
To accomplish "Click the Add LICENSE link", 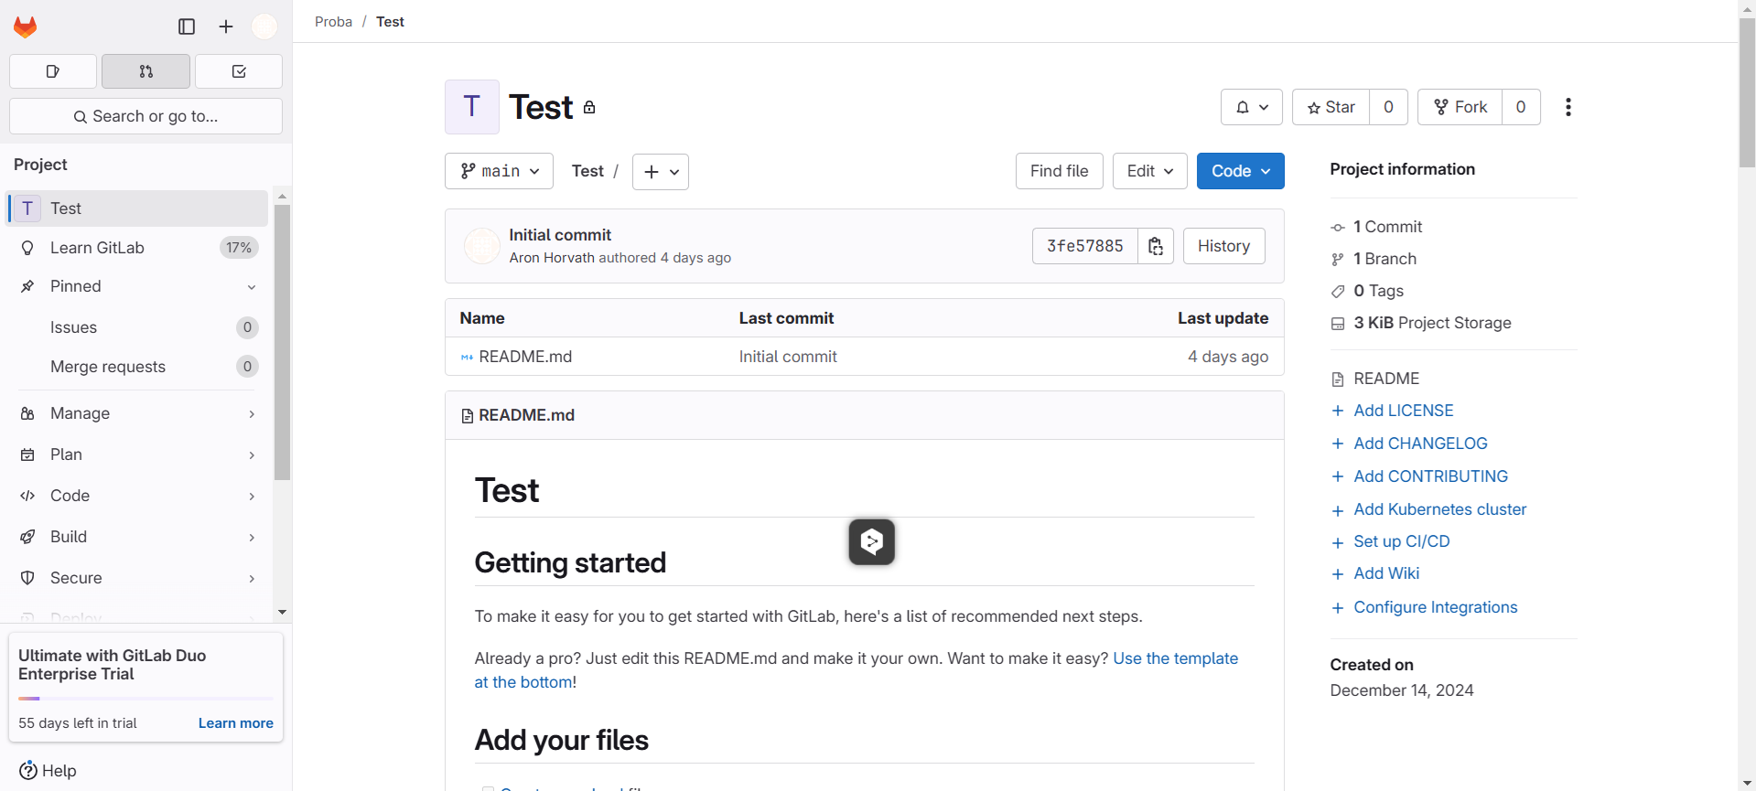I will click(1403, 411).
